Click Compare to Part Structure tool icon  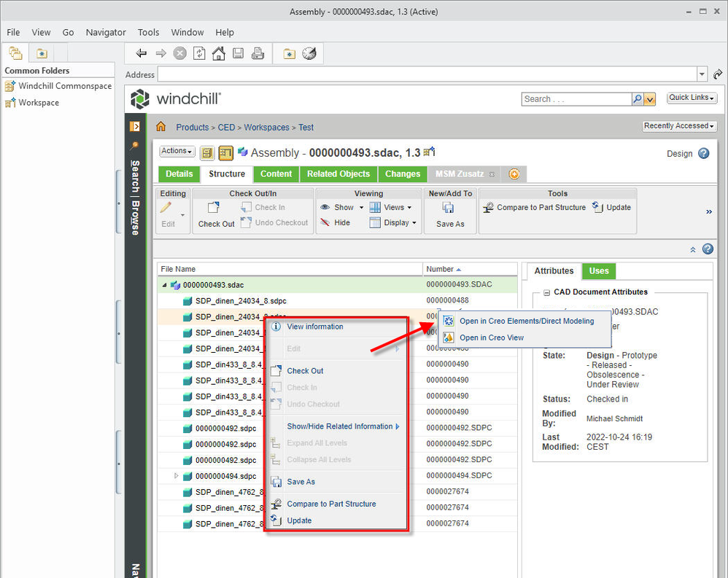[x=489, y=208]
